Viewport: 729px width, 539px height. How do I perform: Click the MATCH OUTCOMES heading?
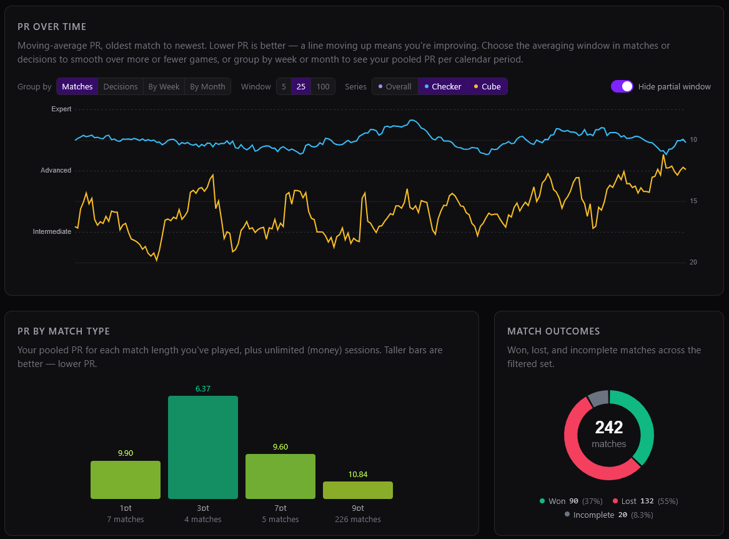(553, 331)
